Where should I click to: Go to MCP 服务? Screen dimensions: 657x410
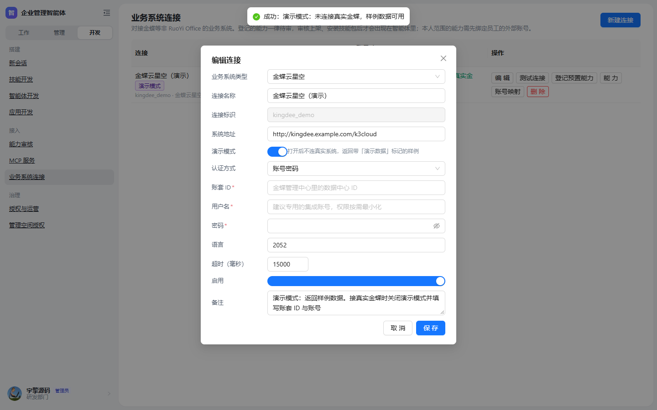click(22, 161)
